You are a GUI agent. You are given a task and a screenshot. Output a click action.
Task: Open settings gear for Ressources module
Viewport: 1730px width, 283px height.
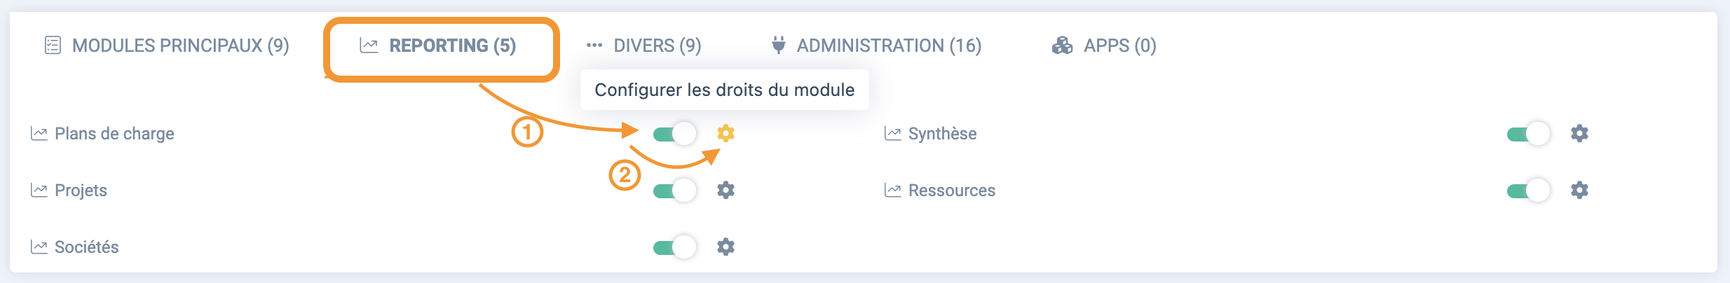[1579, 190]
